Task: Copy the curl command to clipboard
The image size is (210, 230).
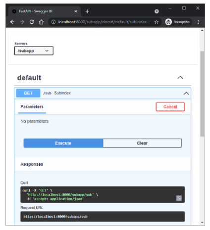Action: coord(179,198)
